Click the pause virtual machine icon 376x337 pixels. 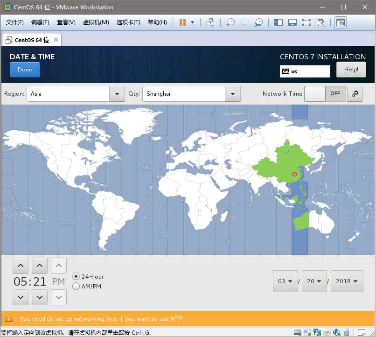(x=182, y=22)
